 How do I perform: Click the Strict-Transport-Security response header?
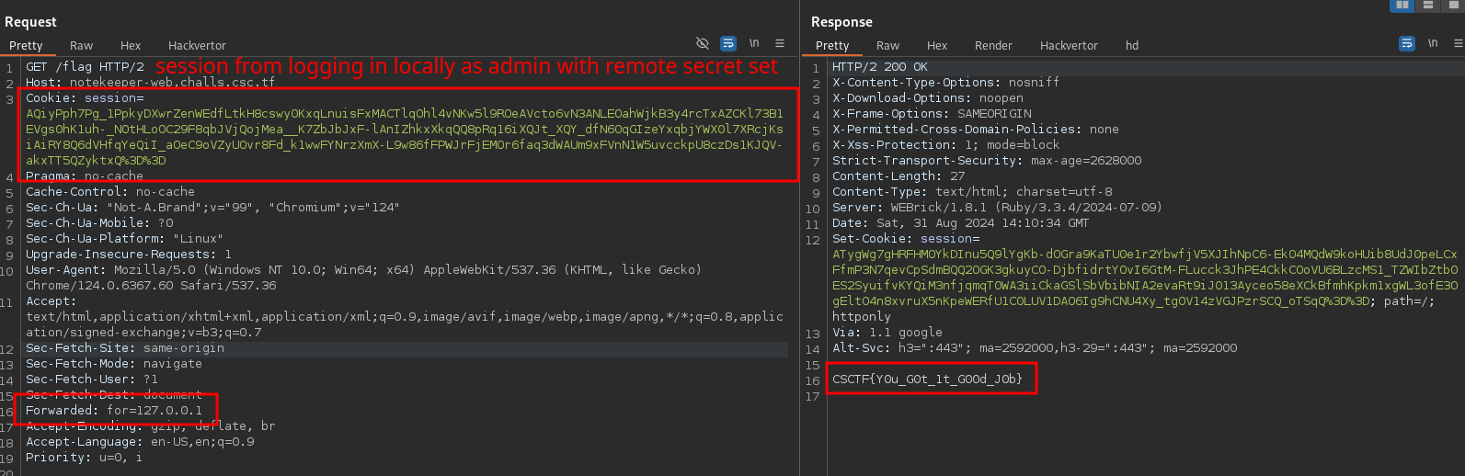987,161
